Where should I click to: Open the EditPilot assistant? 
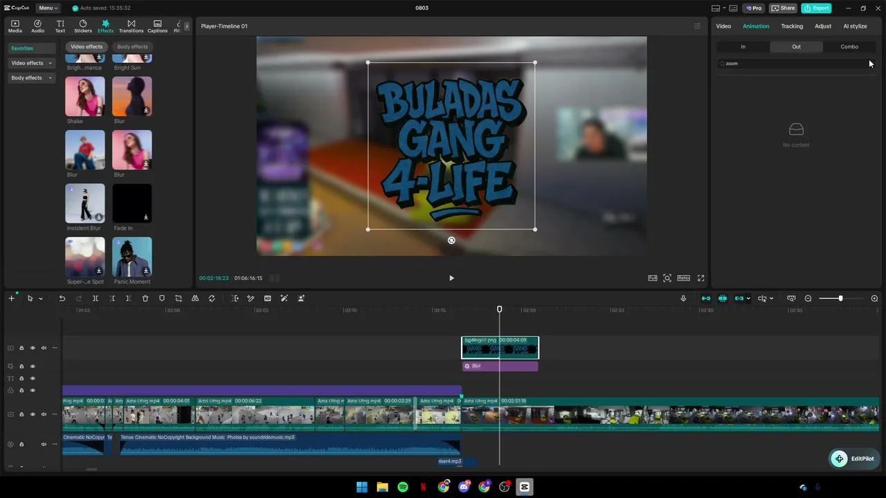point(856,459)
